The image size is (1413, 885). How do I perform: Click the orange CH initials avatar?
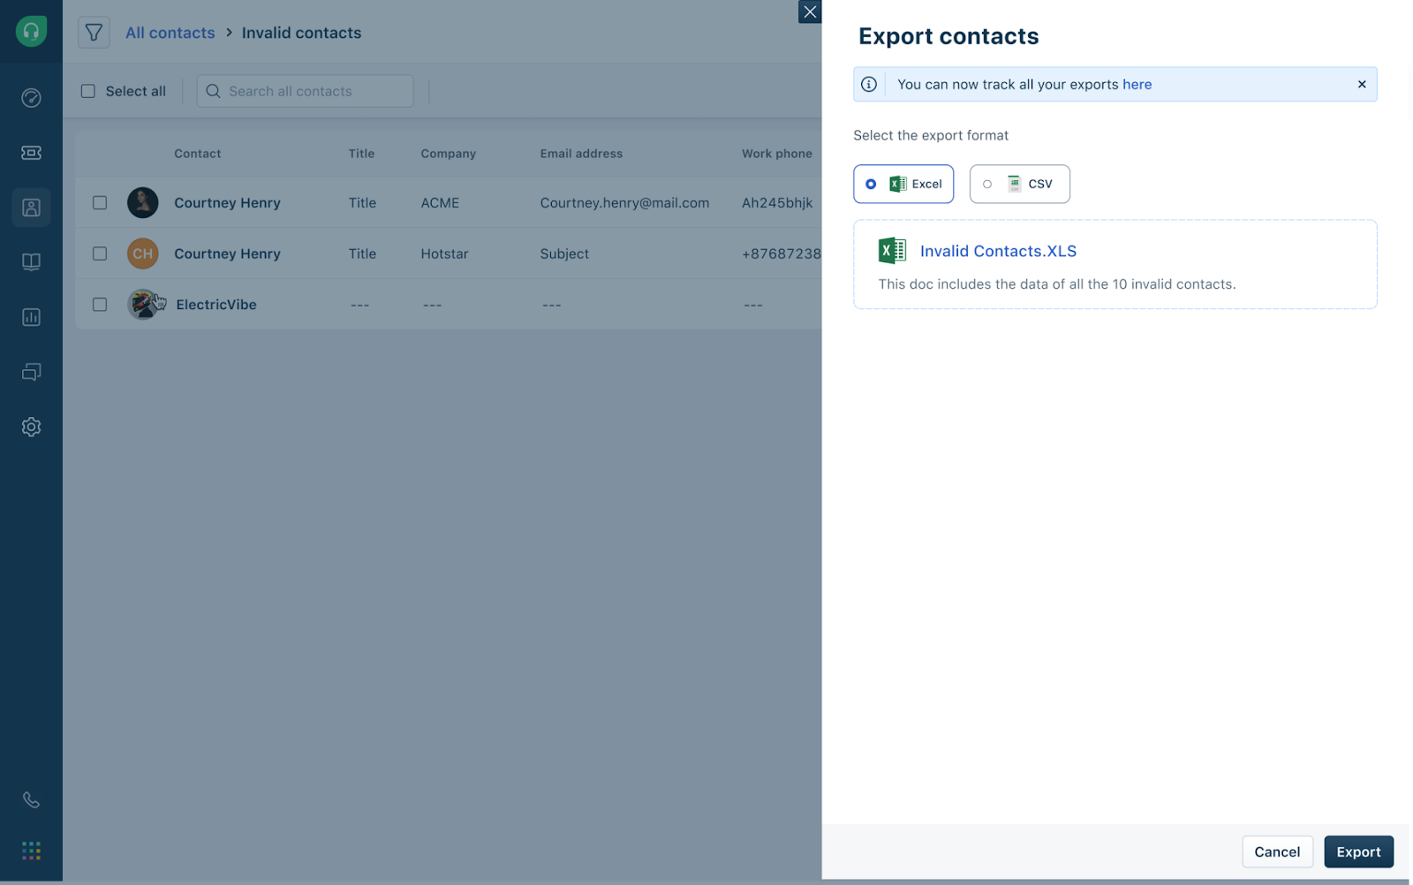143,253
